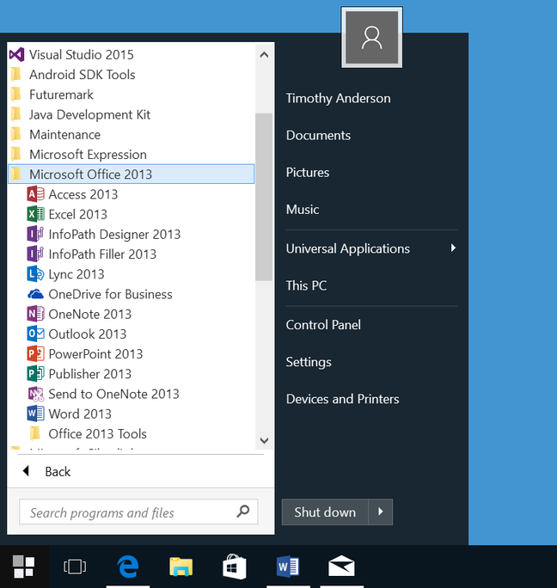Expand the Futuremark folder
The image size is (557, 588).
(x=131, y=95)
